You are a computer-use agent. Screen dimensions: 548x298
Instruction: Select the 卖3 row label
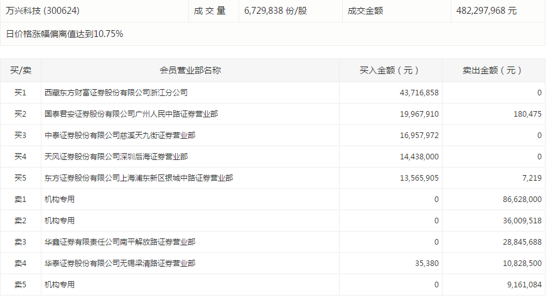pos(20,242)
